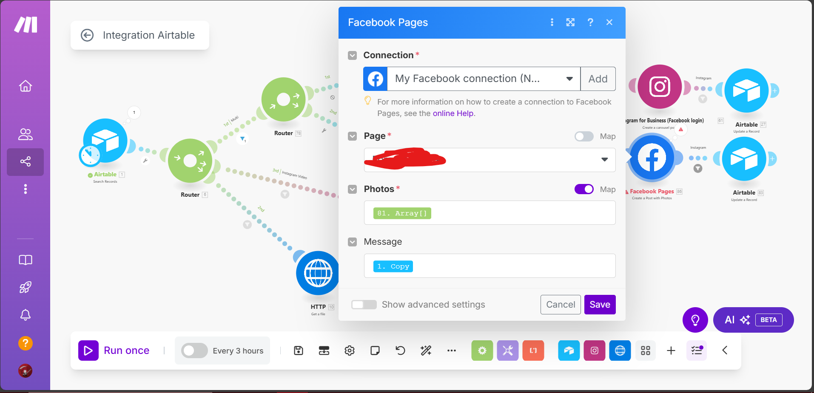Open Every 3 hours schedule settings
Image resolution: width=814 pixels, height=393 pixels.
pyautogui.click(x=238, y=351)
